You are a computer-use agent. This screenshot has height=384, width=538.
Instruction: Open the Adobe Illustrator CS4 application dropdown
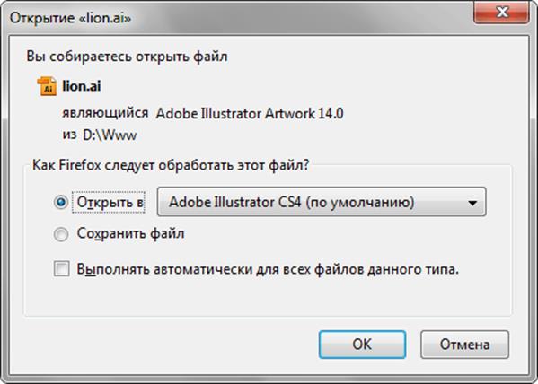[x=322, y=202]
